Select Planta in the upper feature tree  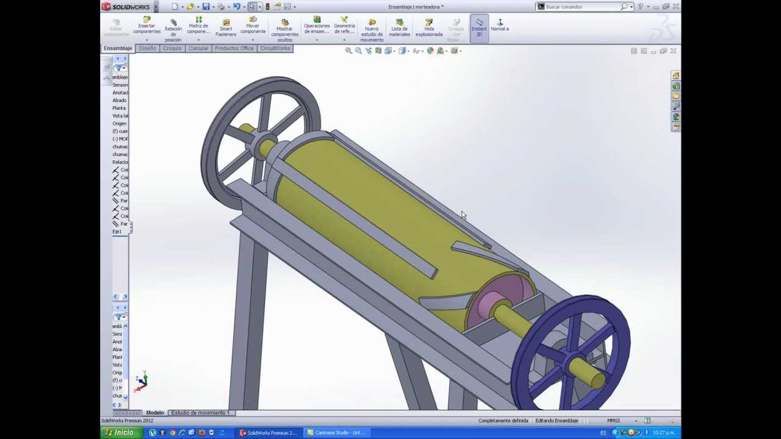pyautogui.click(x=119, y=108)
